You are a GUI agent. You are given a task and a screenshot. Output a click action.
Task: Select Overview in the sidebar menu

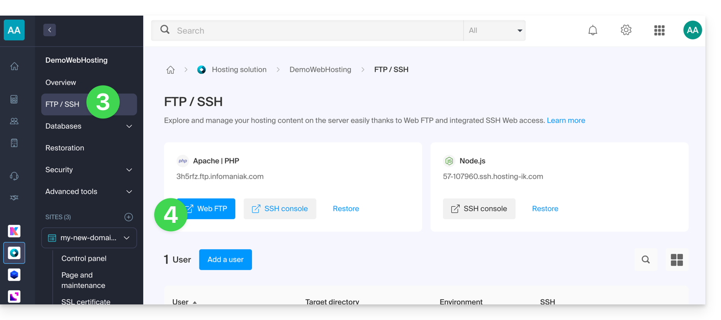coord(61,83)
